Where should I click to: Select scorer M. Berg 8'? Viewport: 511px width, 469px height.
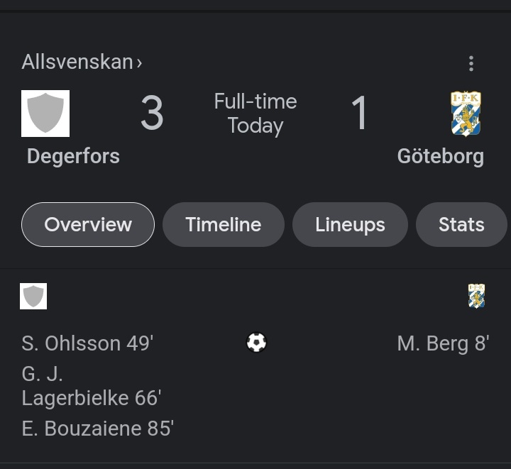443,343
